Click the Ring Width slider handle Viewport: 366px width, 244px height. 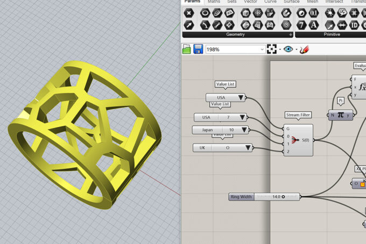point(283,197)
